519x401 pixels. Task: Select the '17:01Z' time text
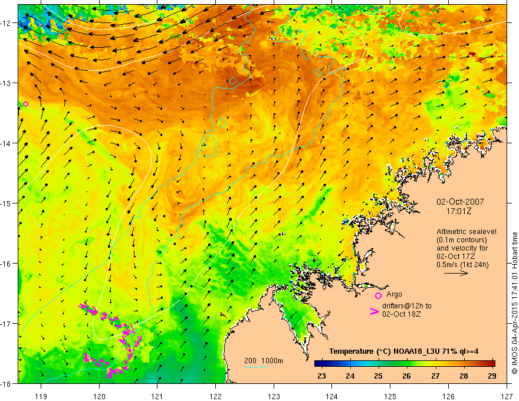pos(459,211)
